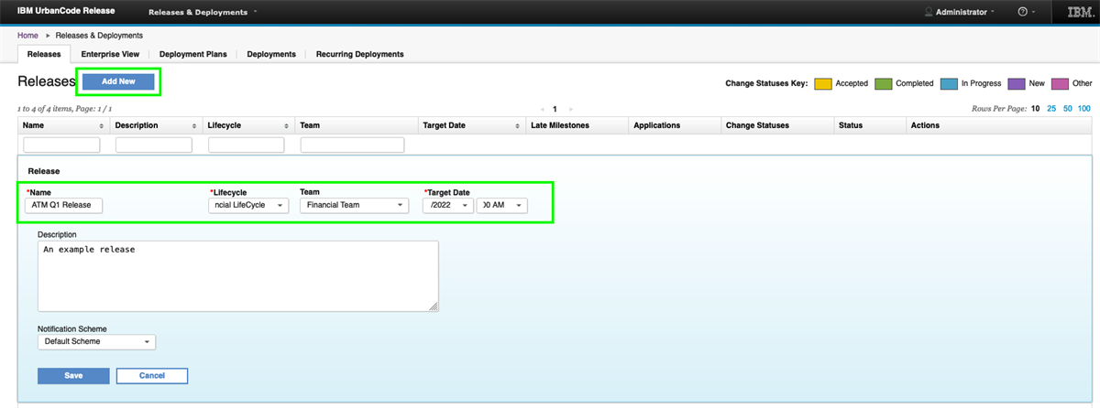This screenshot has width=1100, height=408.
Task: Click the Save button
Action: click(73, 376)
